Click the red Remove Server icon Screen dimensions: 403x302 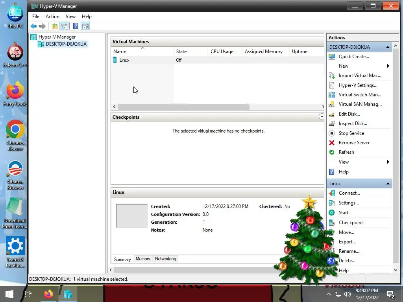pyautogui.click(x=332, y=143)
